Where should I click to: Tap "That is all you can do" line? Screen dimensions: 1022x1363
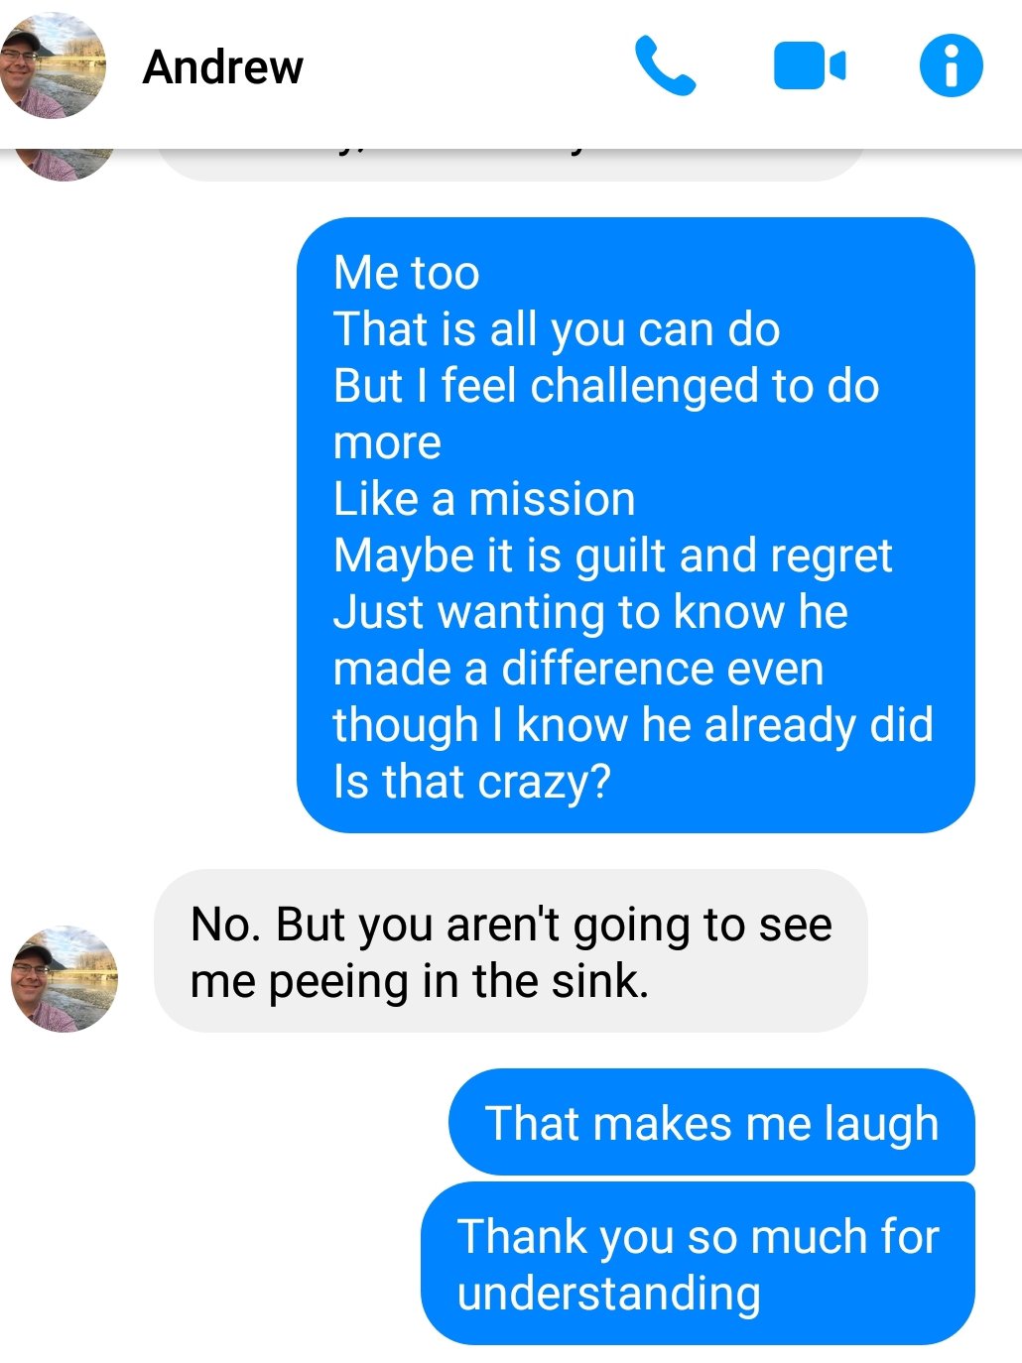[557, 329]
